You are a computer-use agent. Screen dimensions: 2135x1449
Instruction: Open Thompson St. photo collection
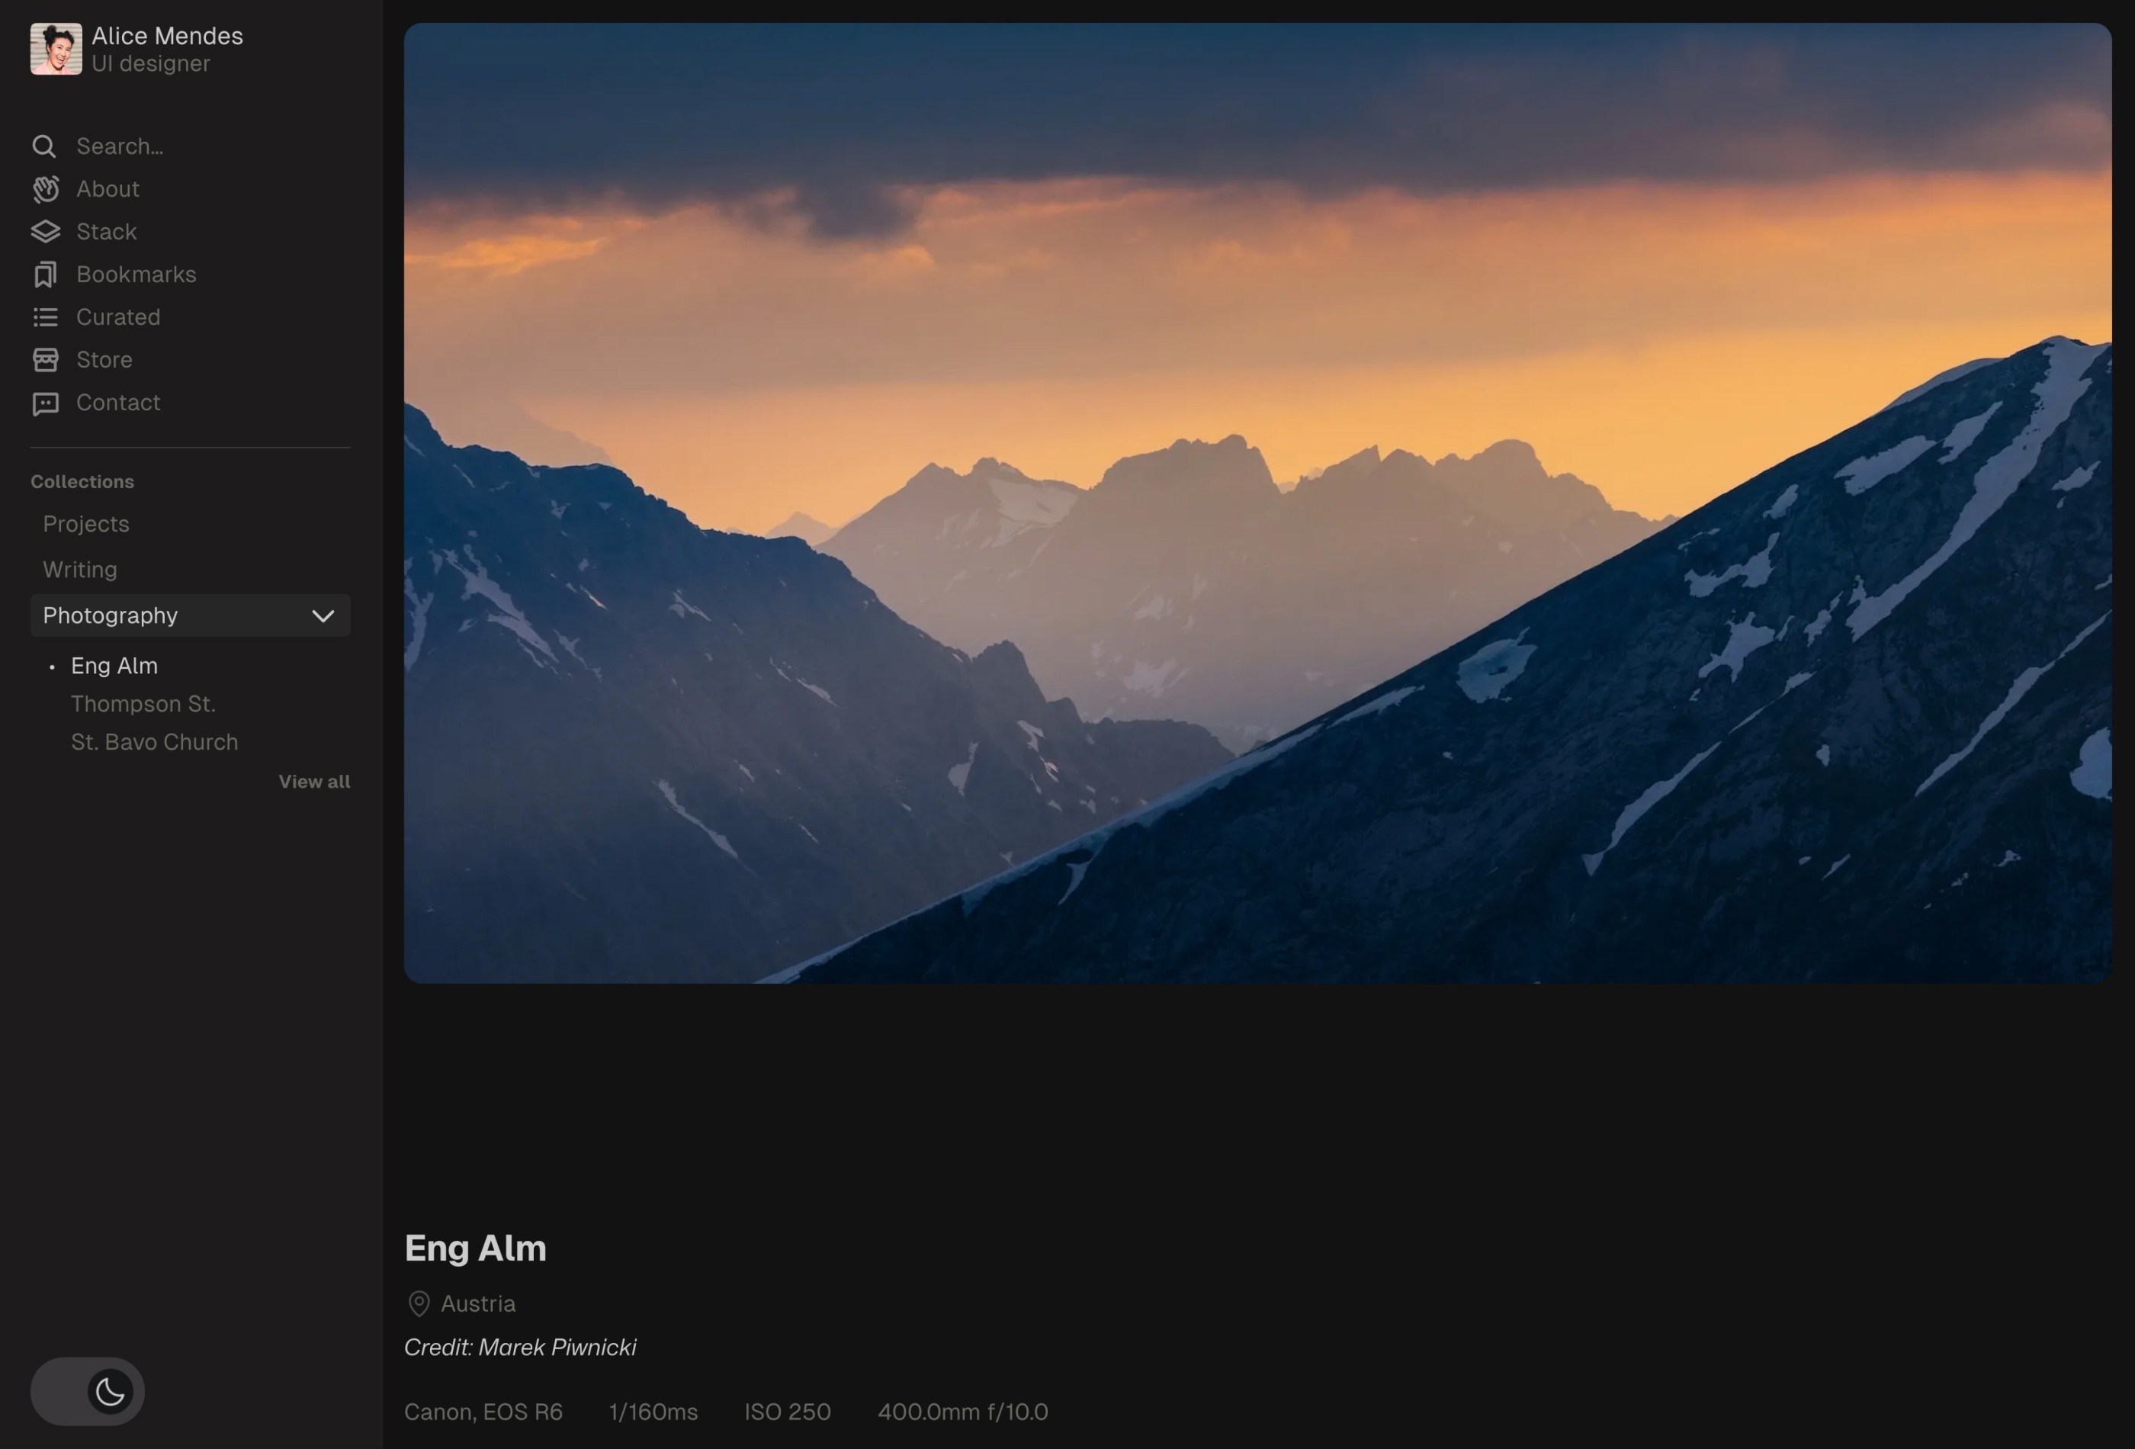[x=143, y=702]
